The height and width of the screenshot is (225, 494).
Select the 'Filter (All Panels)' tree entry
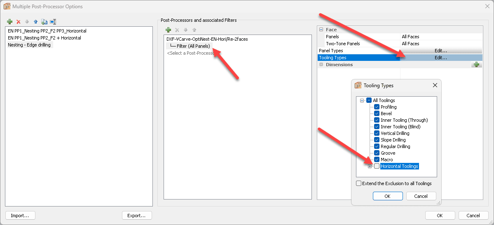(193, 46)
